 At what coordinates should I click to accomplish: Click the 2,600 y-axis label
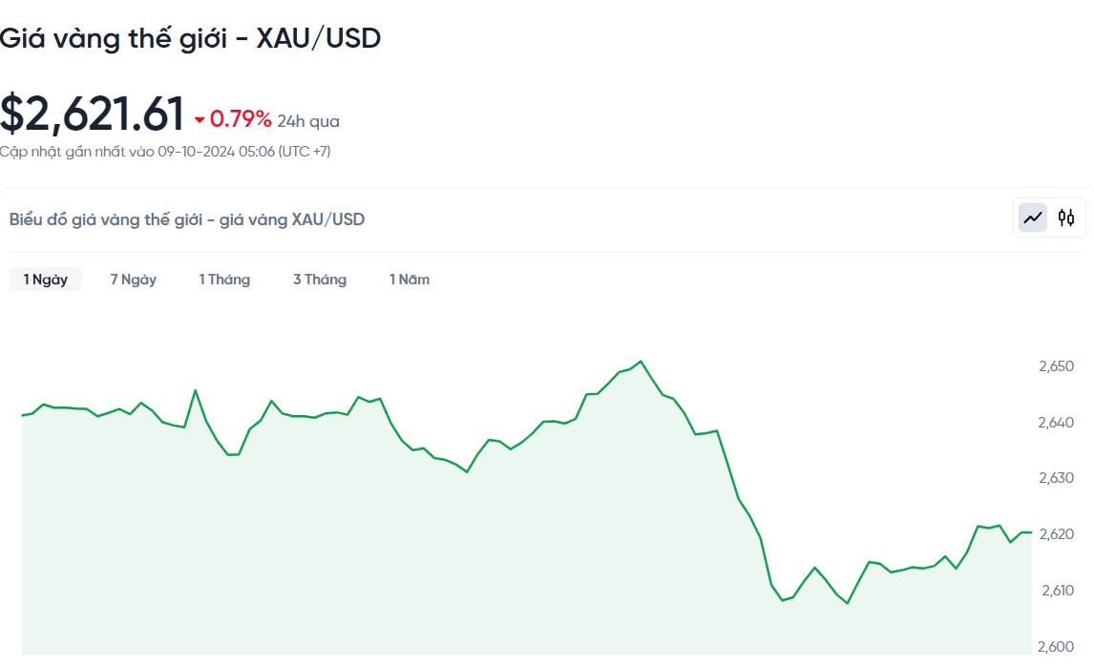[1056, 647]
